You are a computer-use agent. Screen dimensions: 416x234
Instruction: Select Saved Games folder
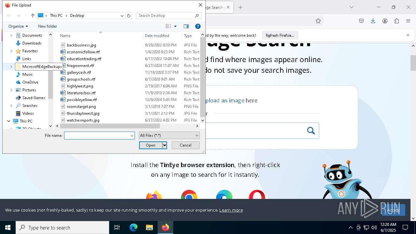[33, 98]
